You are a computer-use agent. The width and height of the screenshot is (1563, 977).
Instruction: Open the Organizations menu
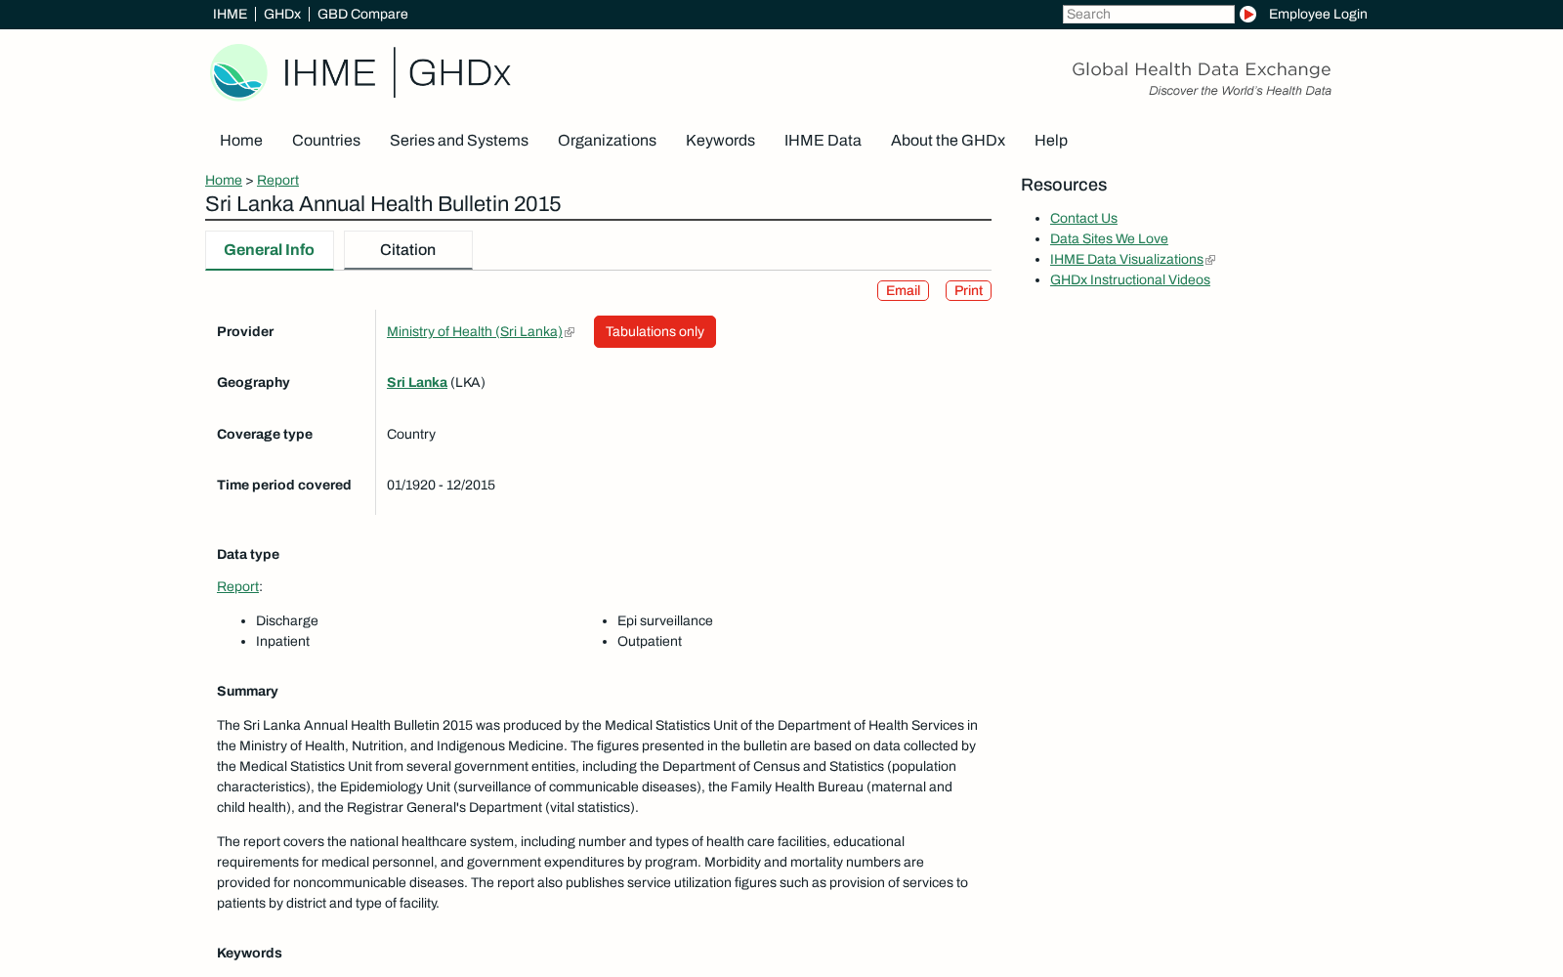coord(607,141)
